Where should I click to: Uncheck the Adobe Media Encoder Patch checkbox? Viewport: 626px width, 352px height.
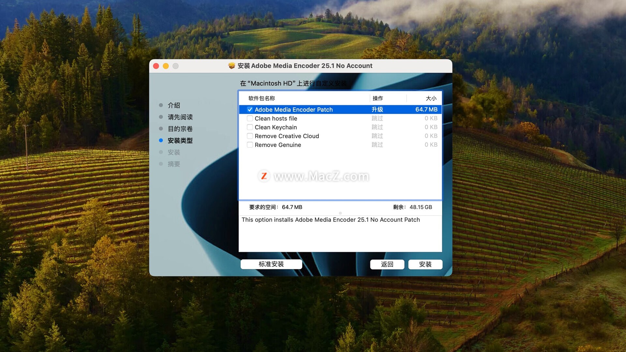[250, 110]
